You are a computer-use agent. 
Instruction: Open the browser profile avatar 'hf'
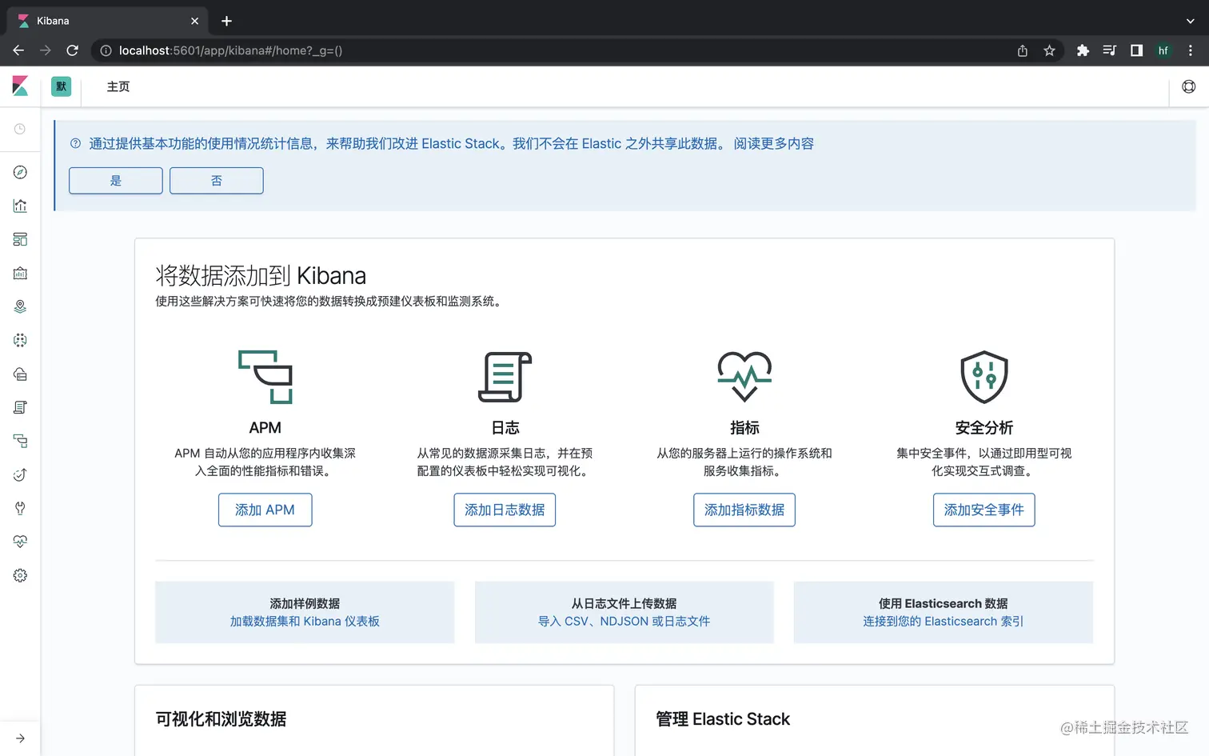coord(1163,50)
